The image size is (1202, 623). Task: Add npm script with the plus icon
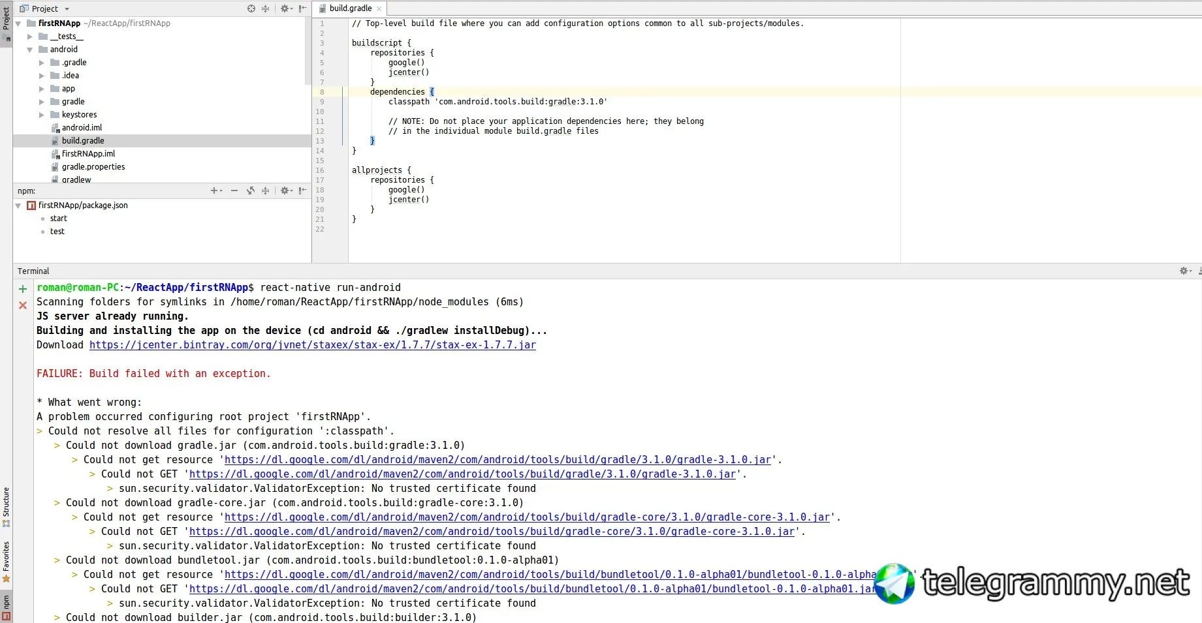pyautogui.click(x=215, y=190)
